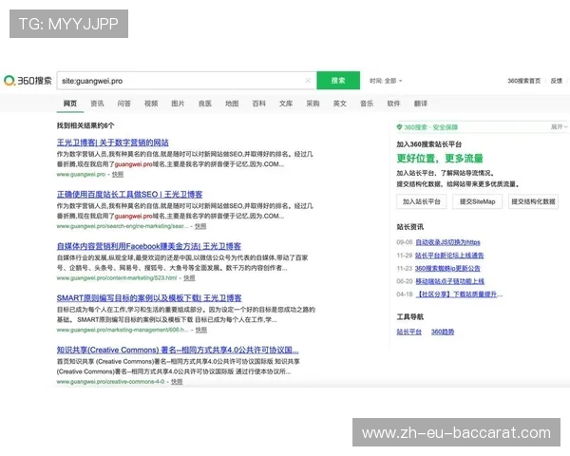570x456 pixels.
Task: Click the 加入站长平台 button
Action: click(x=421, y=201)
